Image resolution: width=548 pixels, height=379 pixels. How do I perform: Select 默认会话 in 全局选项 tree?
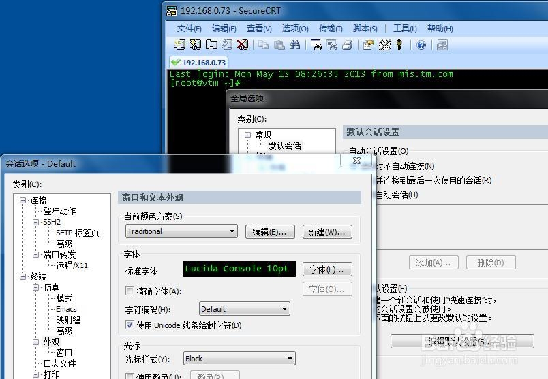point(284,146)
